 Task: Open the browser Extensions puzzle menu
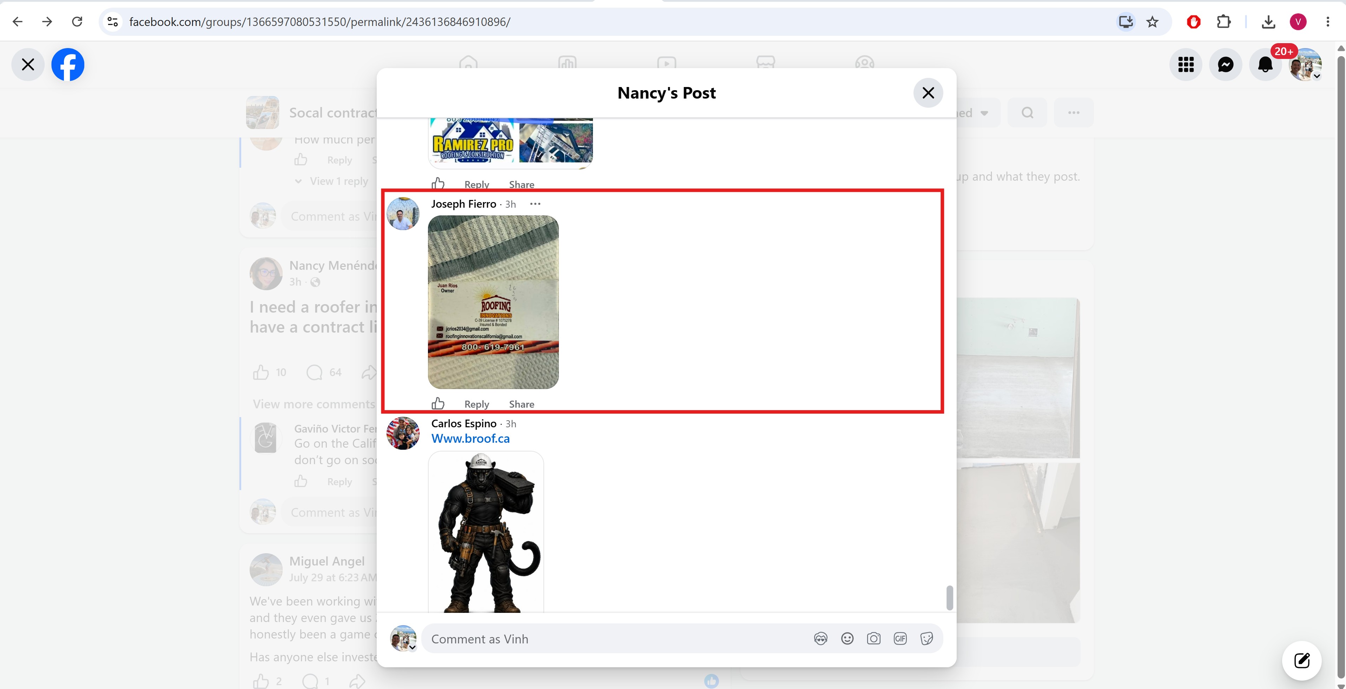pyautogui.click(x=1223, y=22)
